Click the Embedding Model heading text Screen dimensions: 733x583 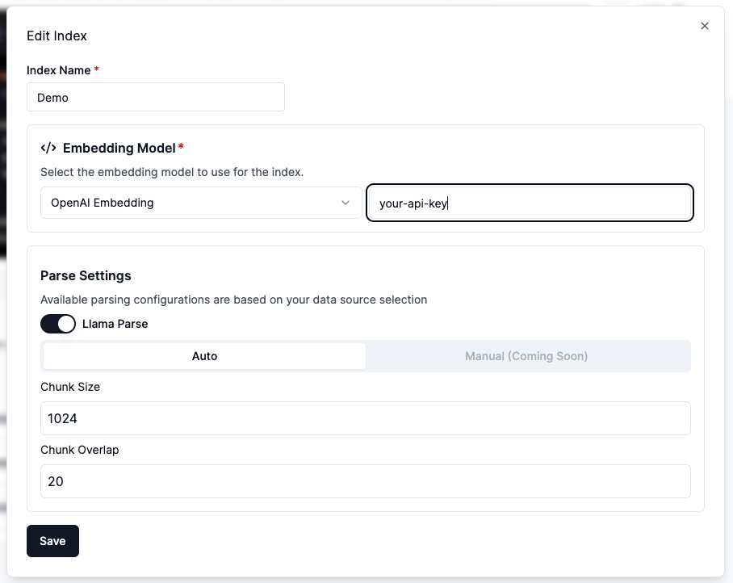[x=119, y=148]
